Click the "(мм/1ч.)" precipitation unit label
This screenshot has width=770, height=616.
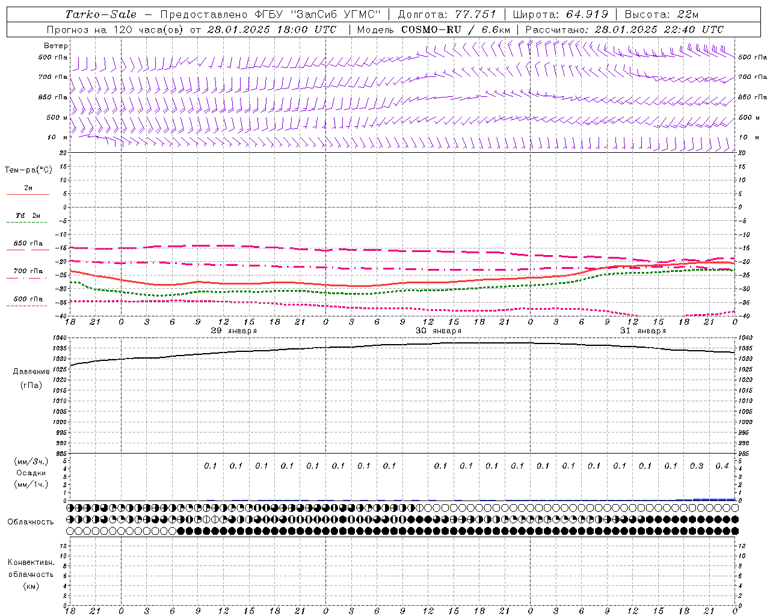pos(31,484)
